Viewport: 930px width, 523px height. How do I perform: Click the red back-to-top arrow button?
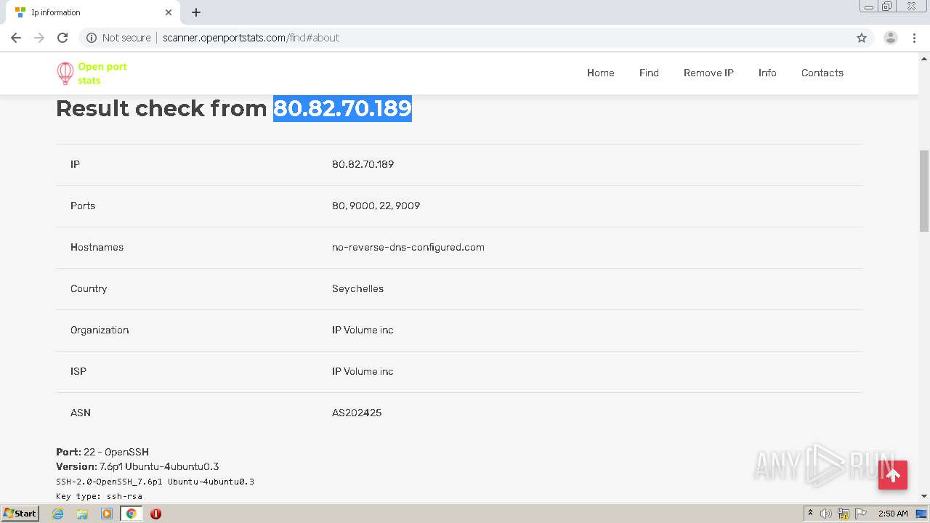[x=893, y=475]
